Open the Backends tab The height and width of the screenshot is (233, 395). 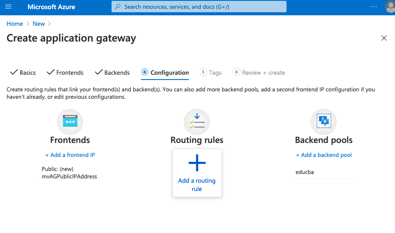pos(112,73)
